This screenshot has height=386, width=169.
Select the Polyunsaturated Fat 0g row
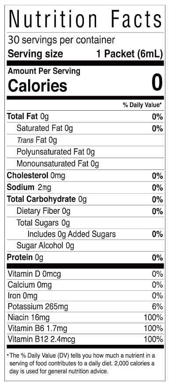85,152
